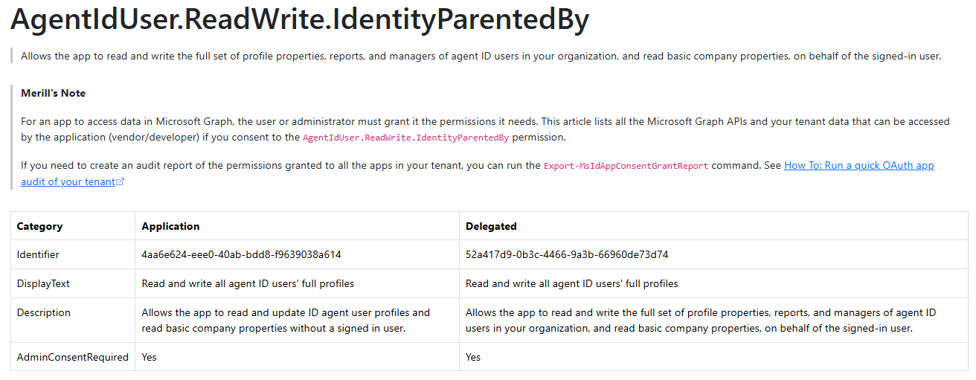Click the Description row label
The image size is (976, 380).
44,312
